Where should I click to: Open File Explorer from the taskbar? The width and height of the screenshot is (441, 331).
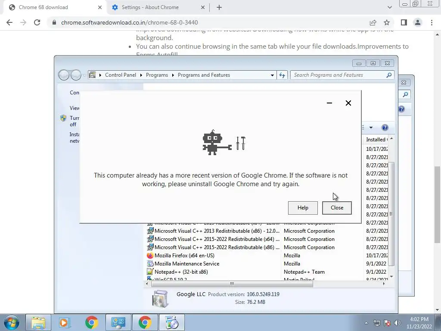(38, 322)
